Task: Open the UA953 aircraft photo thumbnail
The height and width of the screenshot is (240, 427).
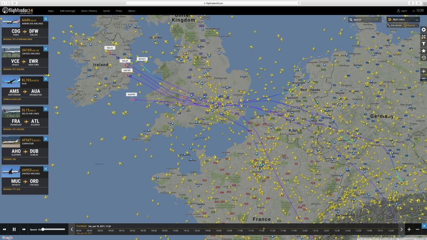Action: [x=11, y=172]
